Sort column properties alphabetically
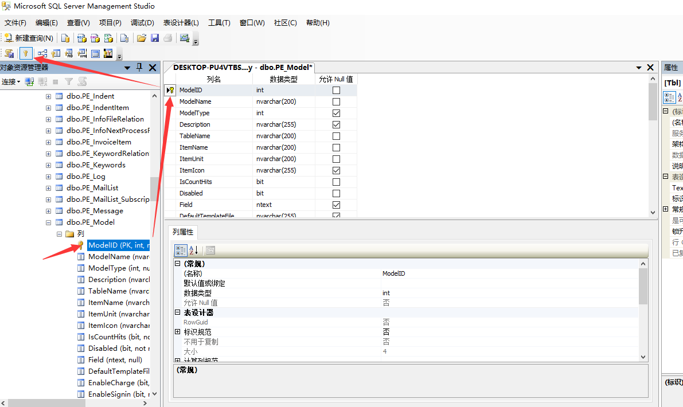The width and height of the screenshot is (683, 407). point(194,250)
